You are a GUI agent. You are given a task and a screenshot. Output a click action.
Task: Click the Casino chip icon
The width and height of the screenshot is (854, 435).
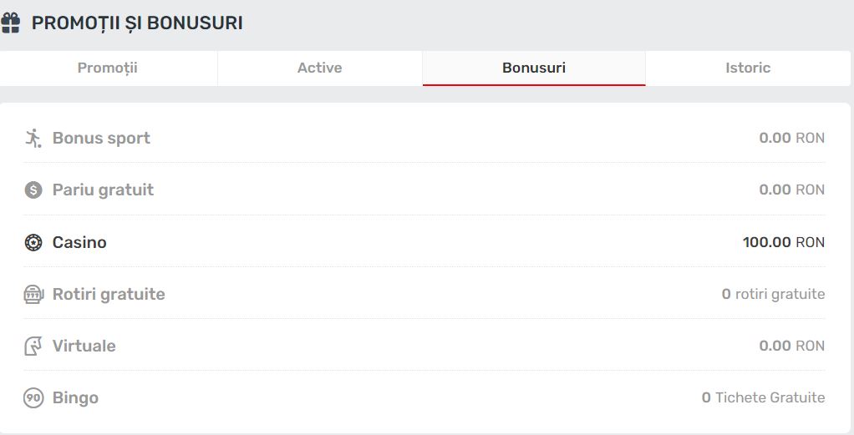click(x=33, y=242)
